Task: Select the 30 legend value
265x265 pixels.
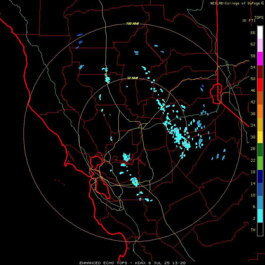Action: [253, 137]
